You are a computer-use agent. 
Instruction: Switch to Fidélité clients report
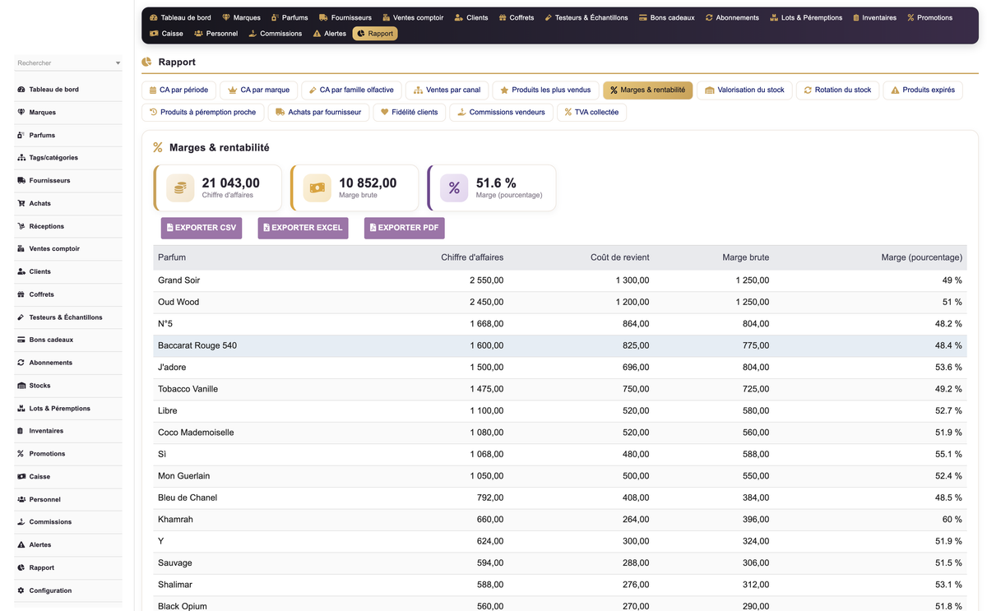[409, 112]
